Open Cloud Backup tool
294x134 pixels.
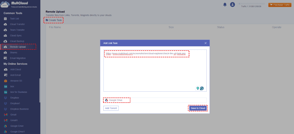point(17,41)
